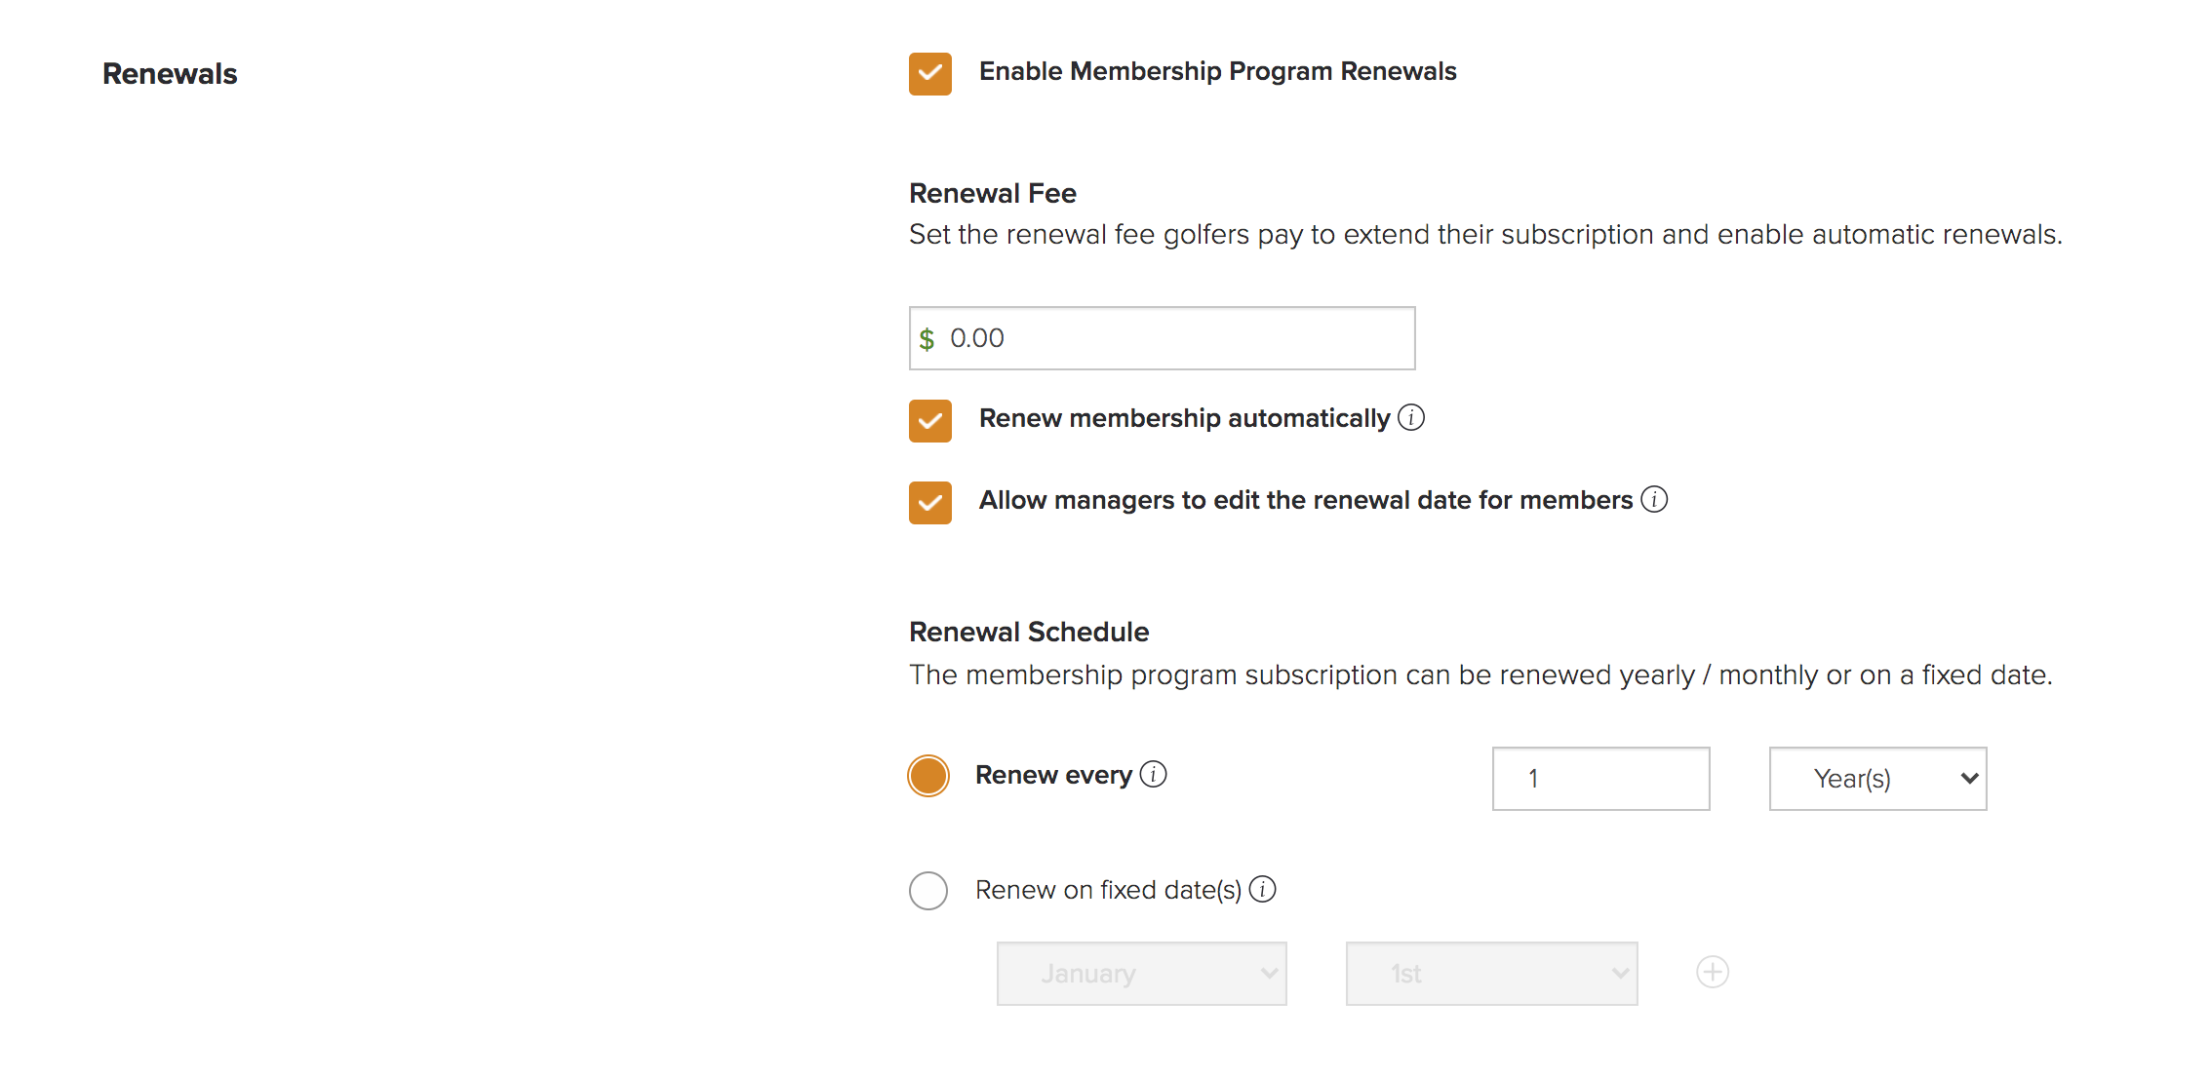Uncheck Enable Membership Program Renewals checkbox

point(929,74)
